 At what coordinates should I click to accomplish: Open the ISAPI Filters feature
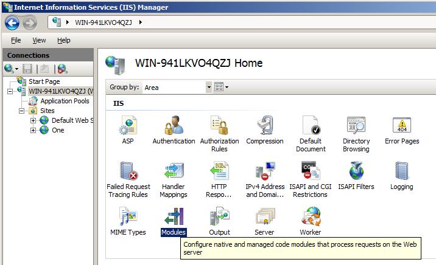pos(356,176)
